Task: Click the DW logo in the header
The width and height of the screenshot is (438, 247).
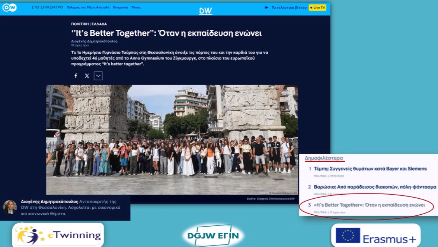Action: click(9, 7)
